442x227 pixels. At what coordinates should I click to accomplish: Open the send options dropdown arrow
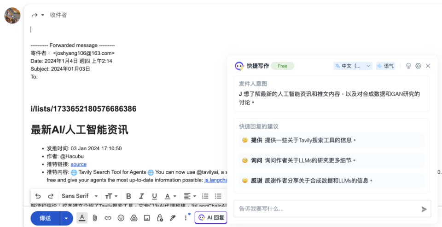click(x=66, y=218)
